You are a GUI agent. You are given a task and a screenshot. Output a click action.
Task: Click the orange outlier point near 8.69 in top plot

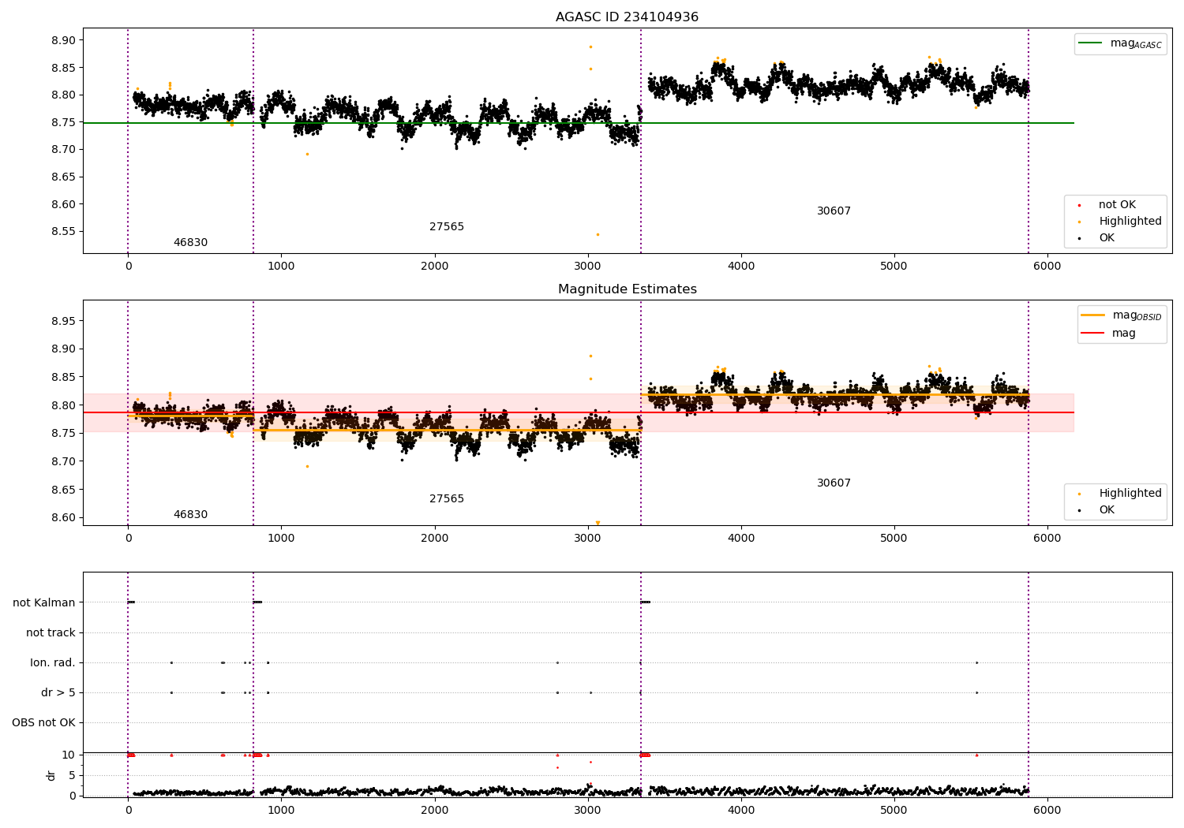[307, 154]
